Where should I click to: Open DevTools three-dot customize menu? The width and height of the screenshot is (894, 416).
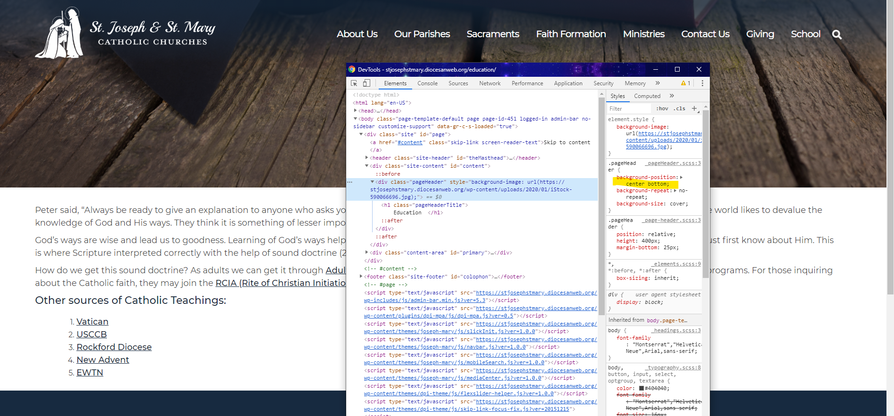(x=702, y=83)
